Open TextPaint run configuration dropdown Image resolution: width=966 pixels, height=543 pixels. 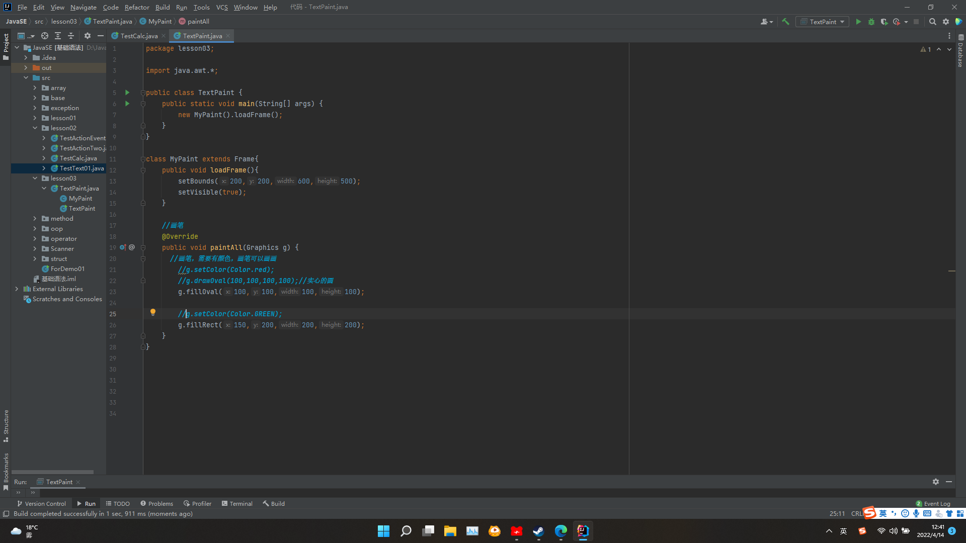[823, 22]
